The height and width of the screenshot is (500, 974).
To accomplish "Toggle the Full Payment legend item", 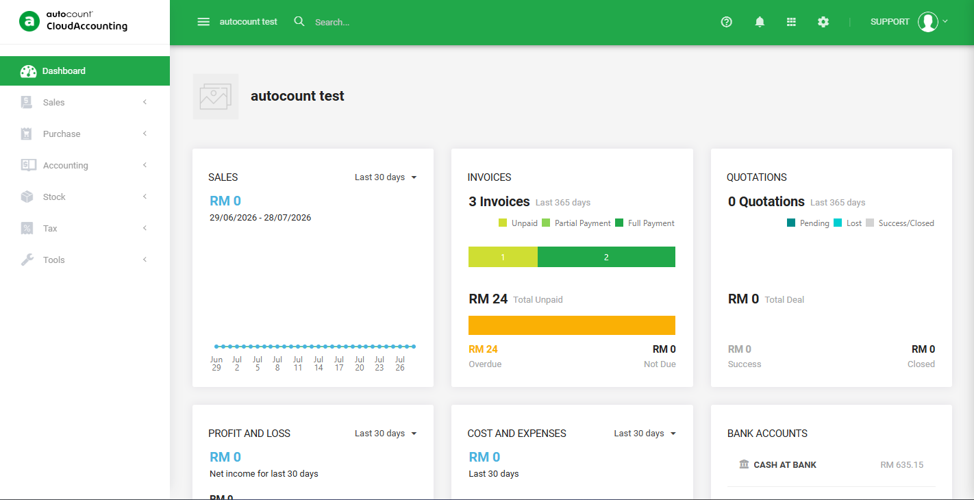I will (x=645, y=223).
